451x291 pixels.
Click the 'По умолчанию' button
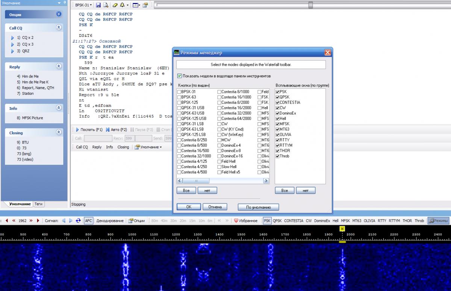(259, 207)
